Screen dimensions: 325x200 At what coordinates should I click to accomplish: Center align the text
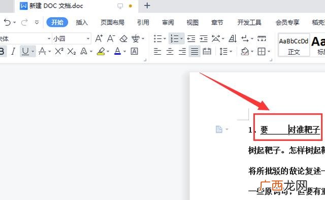[x=170, y=51]
